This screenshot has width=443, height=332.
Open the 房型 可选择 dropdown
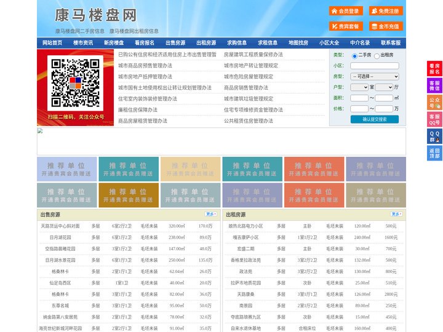coord(375,76)
